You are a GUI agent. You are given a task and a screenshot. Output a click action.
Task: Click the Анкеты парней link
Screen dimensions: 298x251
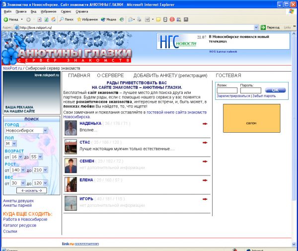pos(17,205)
